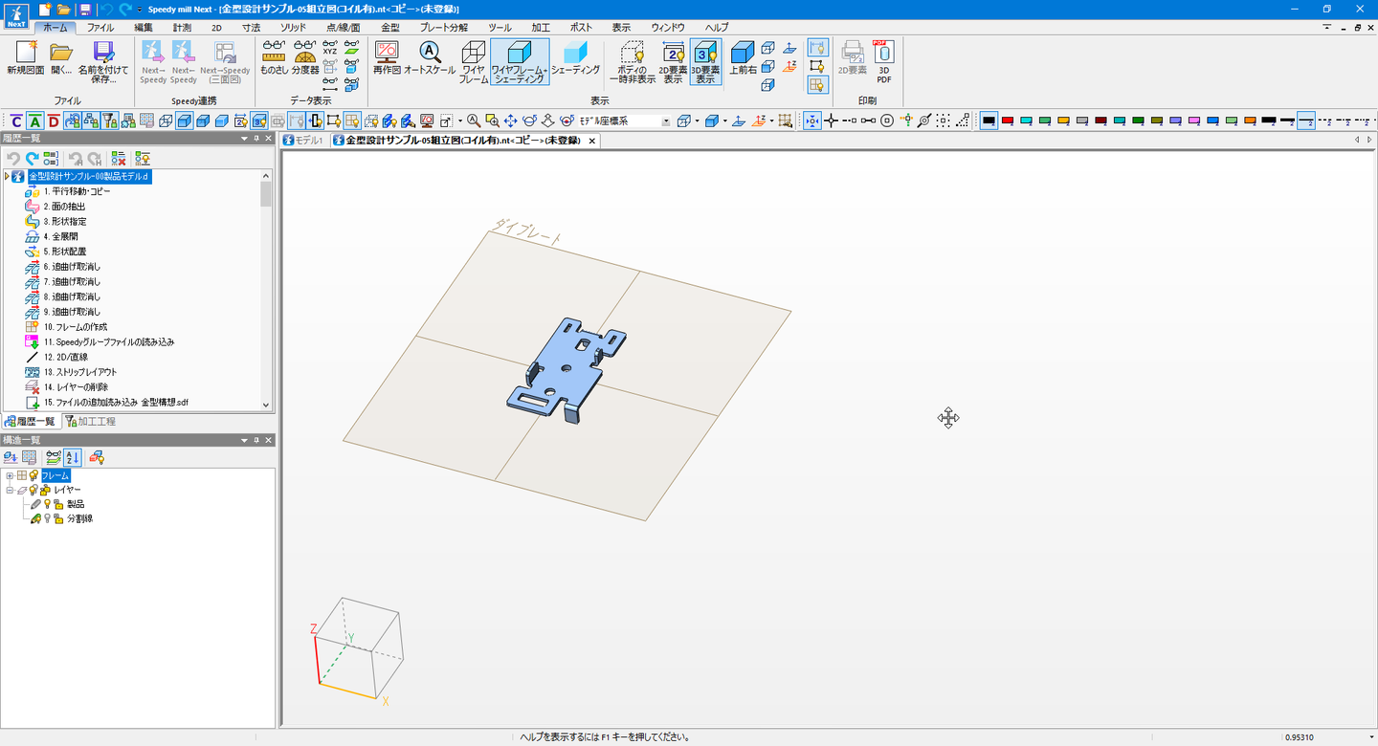Click 名前を付けて保存 save-as button
Image resolution: width=1378 pixels, height=746 pixels.
(x=102, y=62)
